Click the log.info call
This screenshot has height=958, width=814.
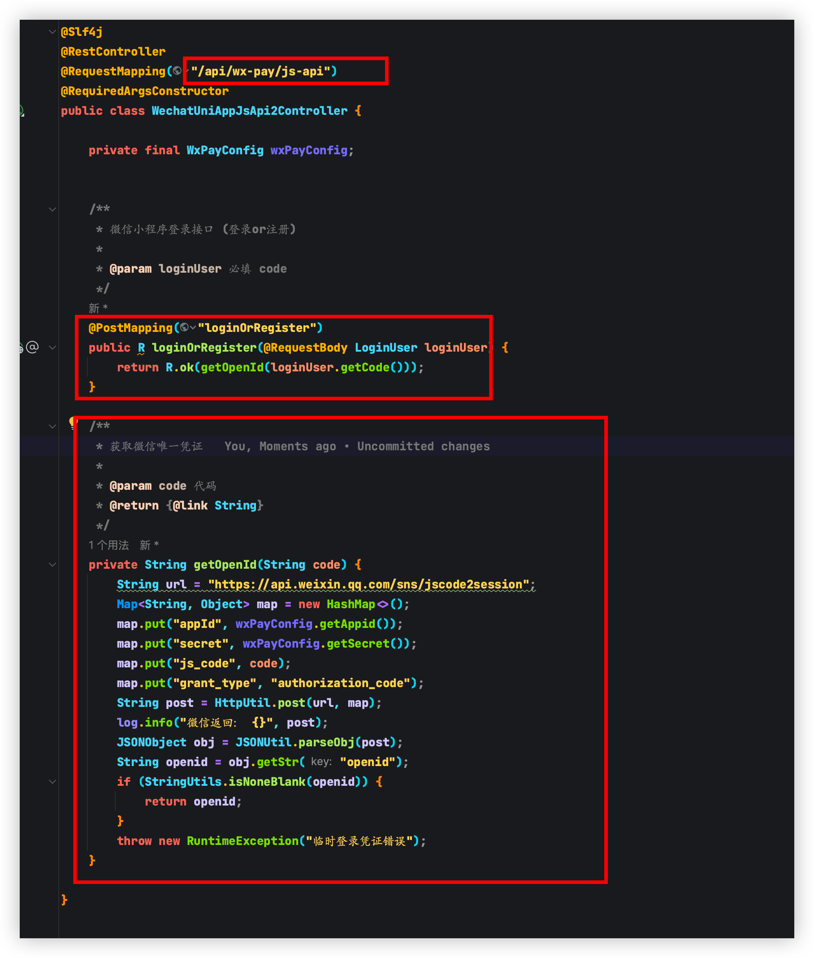tap(144, 722)
